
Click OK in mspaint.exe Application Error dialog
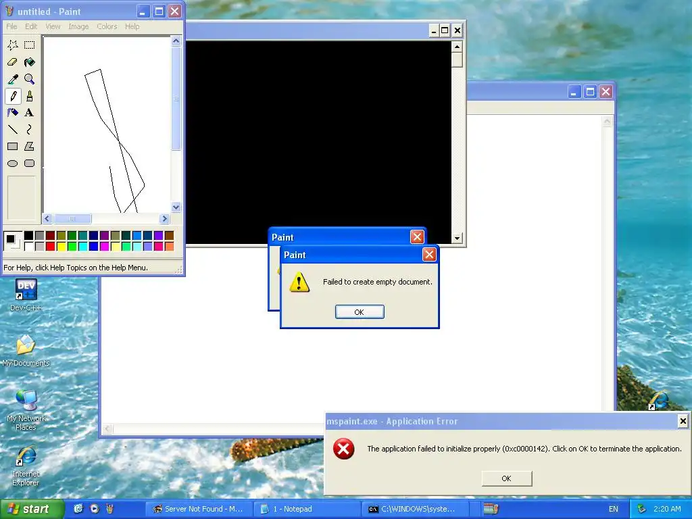coord(507,478)
